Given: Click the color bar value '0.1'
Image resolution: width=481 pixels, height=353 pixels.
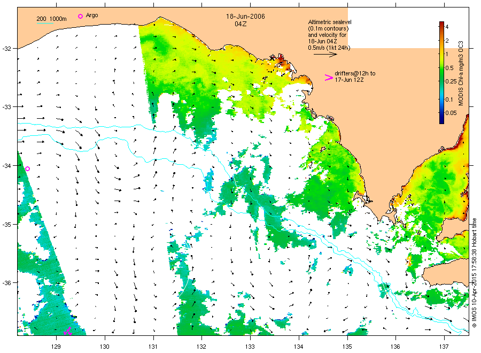Looking at the screenshot, I should 449,99.
